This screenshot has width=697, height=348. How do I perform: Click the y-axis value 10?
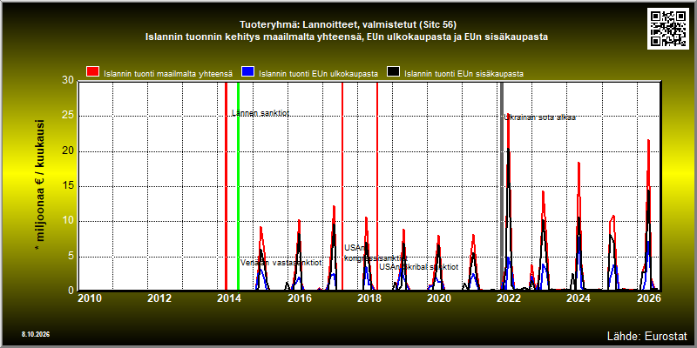(x=69, y=221)
